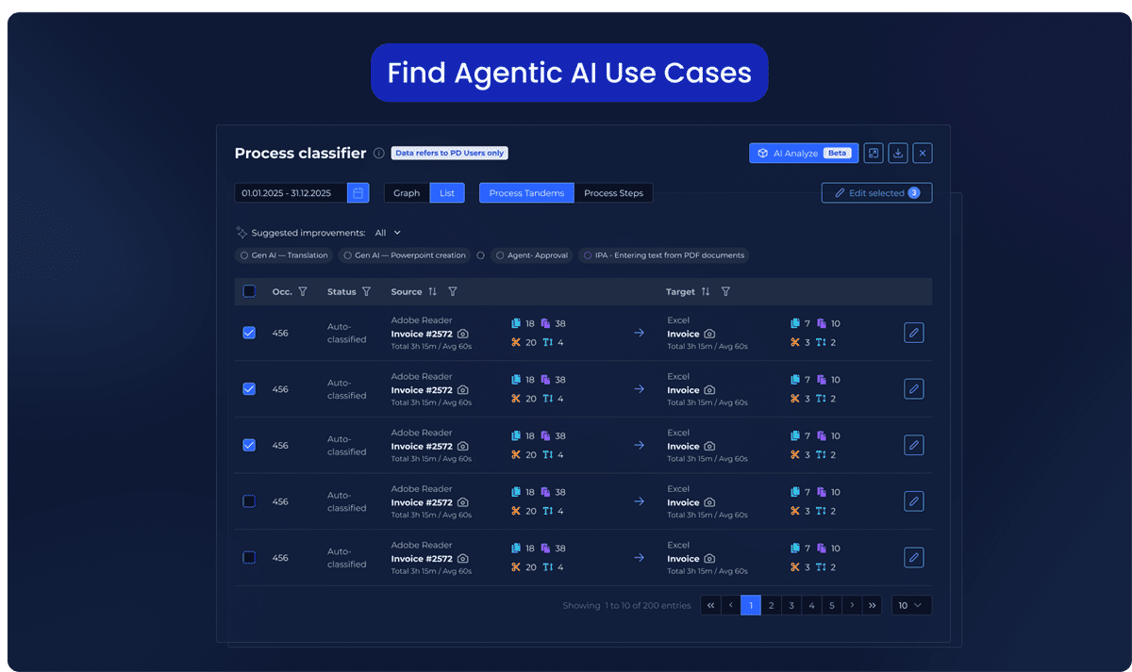Open the calendar date picker icon

(x=358, y=193)
